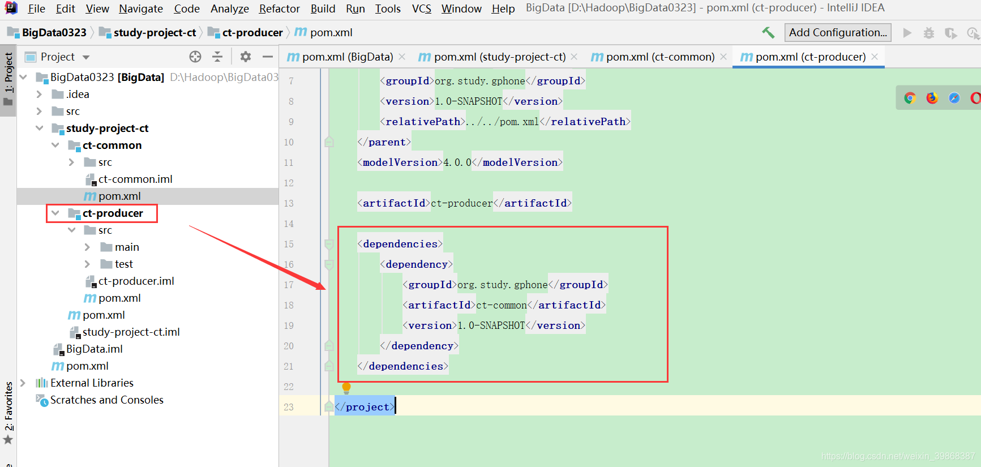The height and width of the screenshot is (467, 981).
Task: Open the VCS menu
Action: coord(421,8)
